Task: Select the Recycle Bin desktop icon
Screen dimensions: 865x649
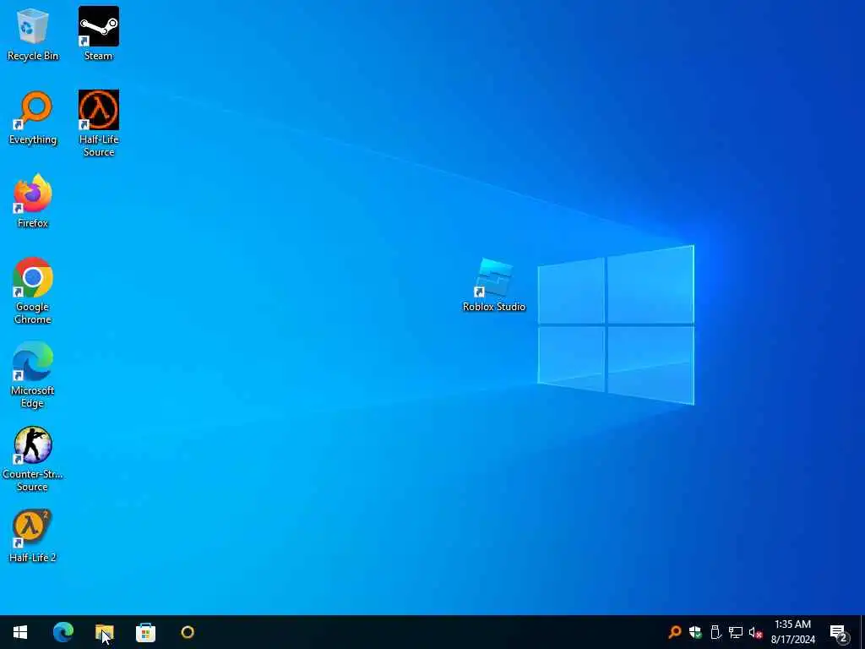Action: tap(33, 33)
